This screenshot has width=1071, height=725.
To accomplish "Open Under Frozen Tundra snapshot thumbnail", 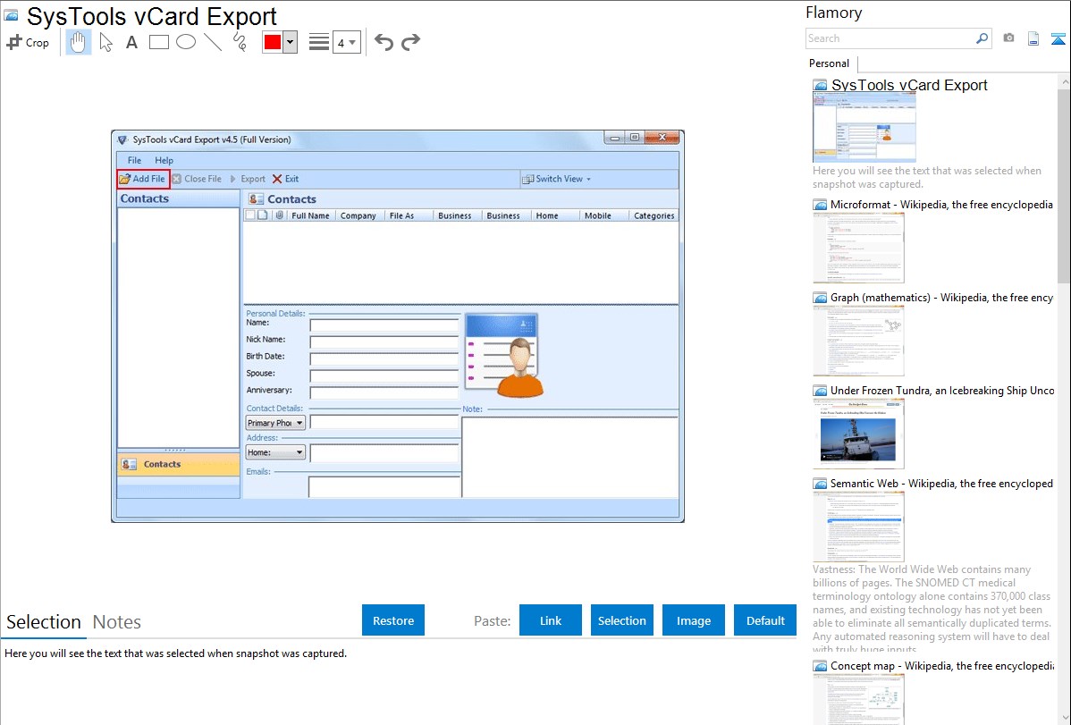I will 858,434.
